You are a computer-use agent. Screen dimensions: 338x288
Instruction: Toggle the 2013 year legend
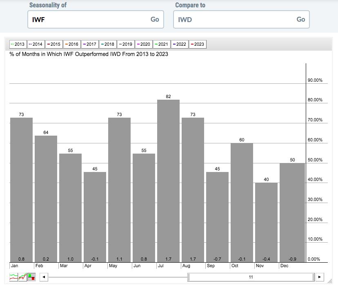point(18,44)
